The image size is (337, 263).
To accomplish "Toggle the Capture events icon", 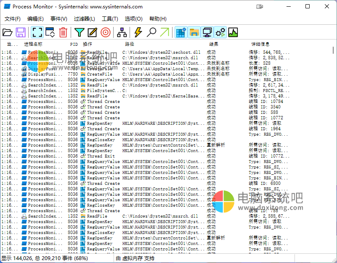I will coord(37,32).
